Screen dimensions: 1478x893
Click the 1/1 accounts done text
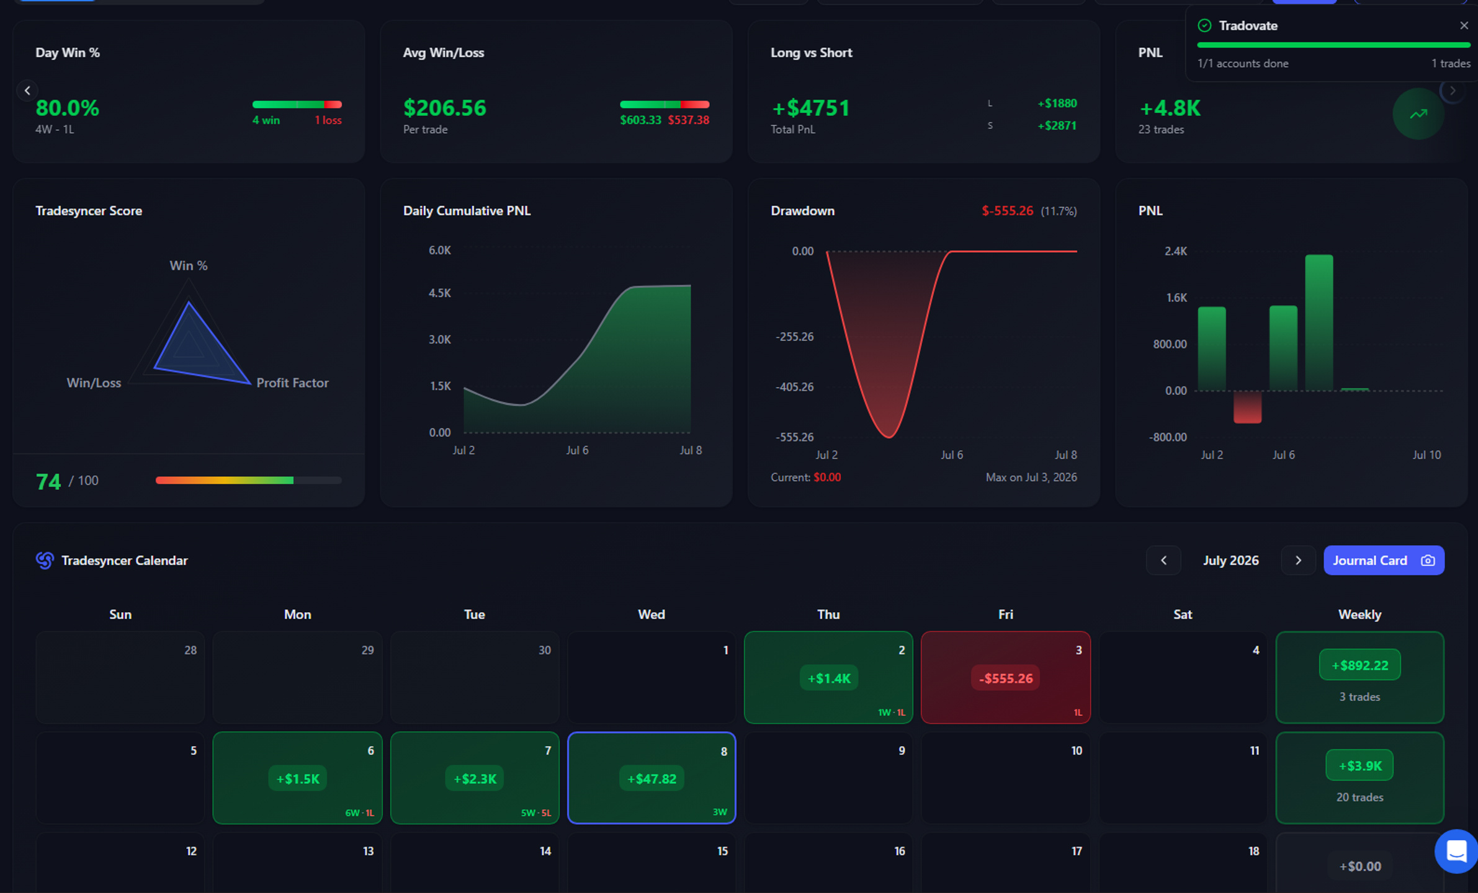click(1243, 63)
